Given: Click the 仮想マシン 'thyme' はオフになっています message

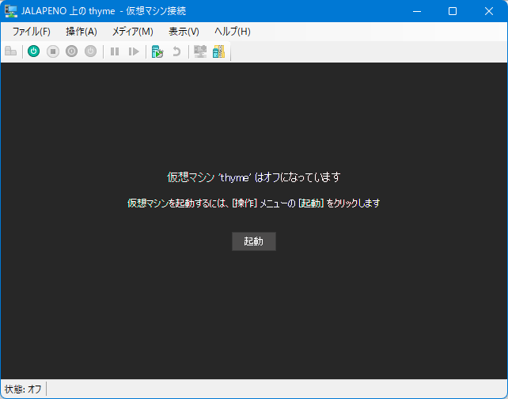Looking at the screenshot, I should point(254,177).
